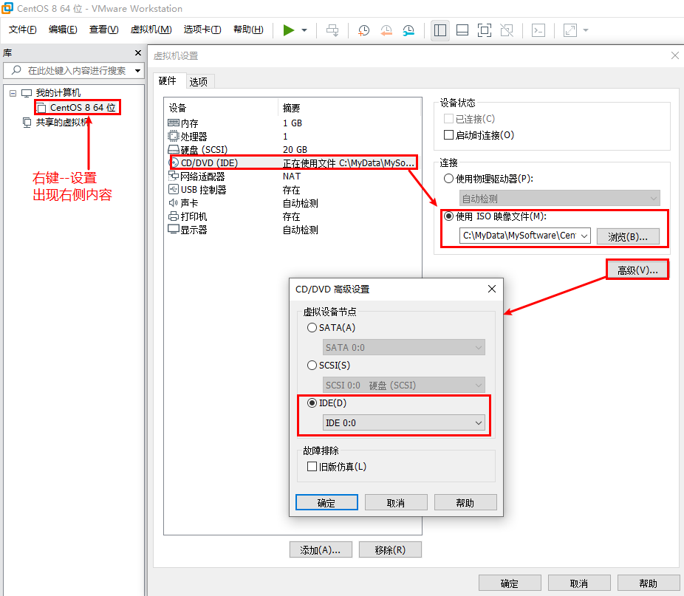Open the 虚拟机(M) menu

tap(153, 30)
